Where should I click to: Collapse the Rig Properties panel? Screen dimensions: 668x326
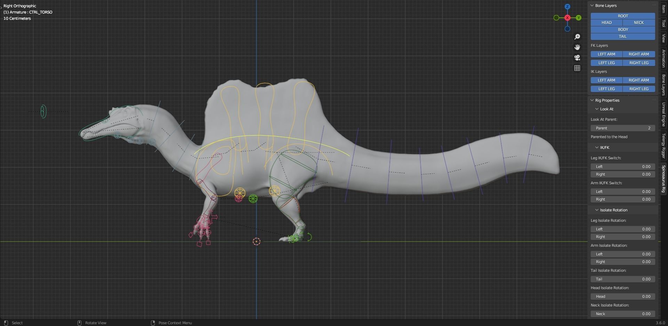tap(592, 100)
